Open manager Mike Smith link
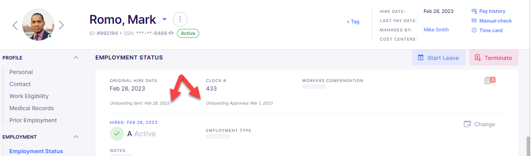 point(436,30)
